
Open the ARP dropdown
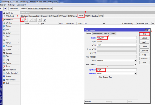point(135,61)
